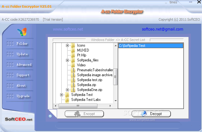Expand the SoftpediaOne.zip node

pyautogui.click(x=67, y=90)
